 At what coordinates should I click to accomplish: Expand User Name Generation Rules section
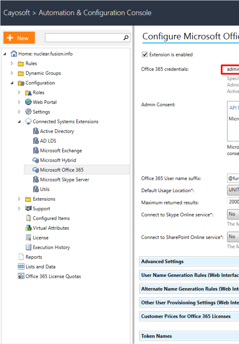[189, 275]
